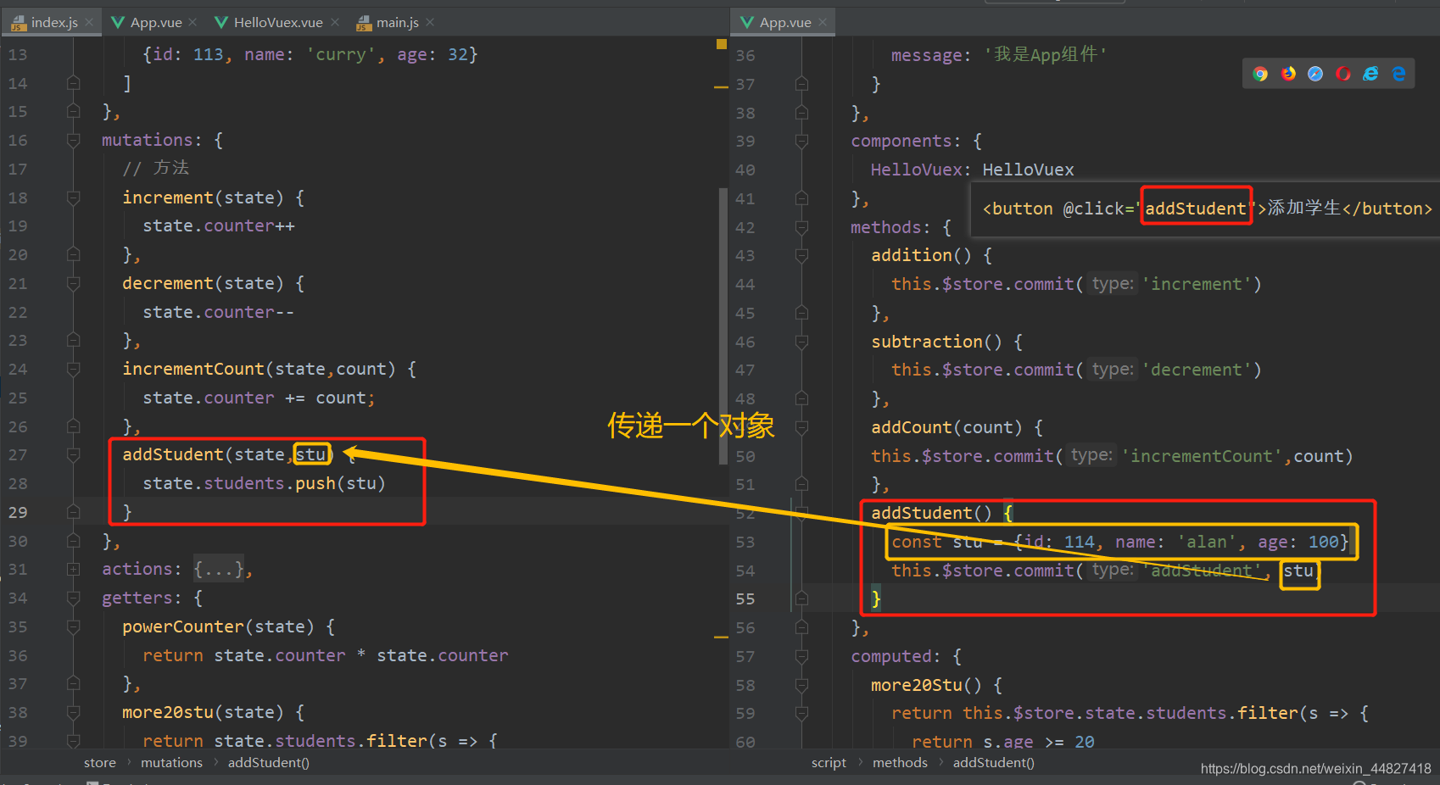Open in Edge browser icon
Image resolution: width=1440 pixels, height=785 pixels.
[1398, 74]
